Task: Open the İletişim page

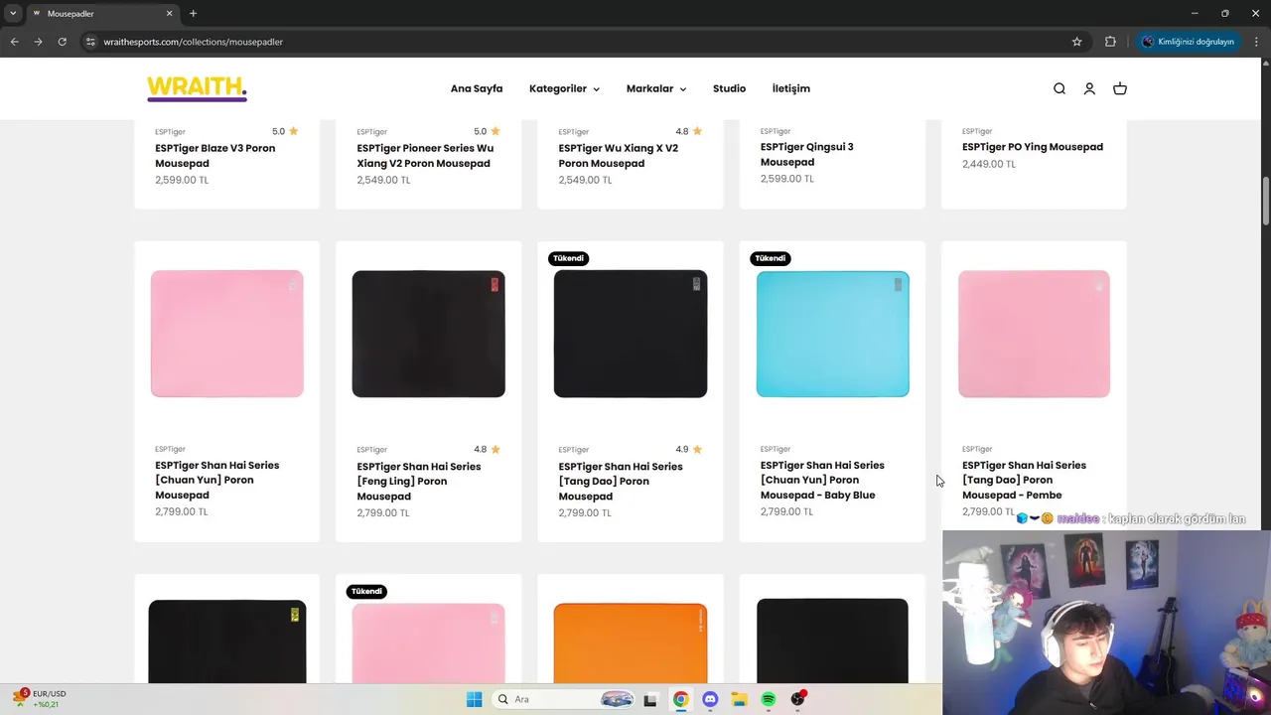Action: pos(791,88)
